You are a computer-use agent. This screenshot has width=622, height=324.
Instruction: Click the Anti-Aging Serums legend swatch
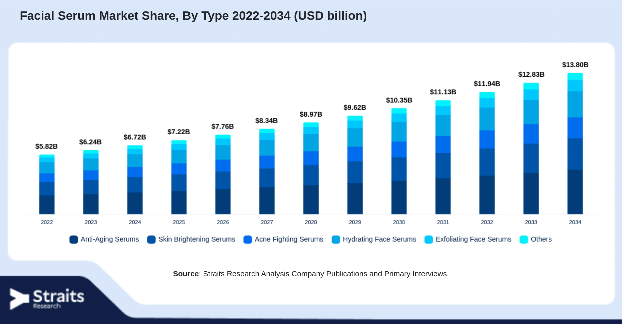click(74, 239)
